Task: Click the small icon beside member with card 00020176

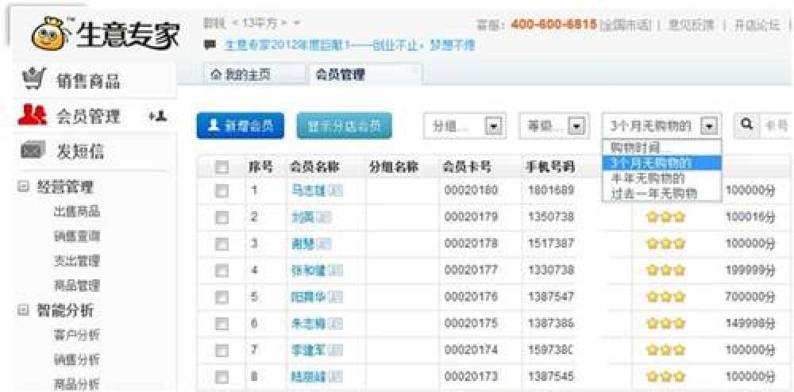Action: pyautogui.click(x=335, y=297)
